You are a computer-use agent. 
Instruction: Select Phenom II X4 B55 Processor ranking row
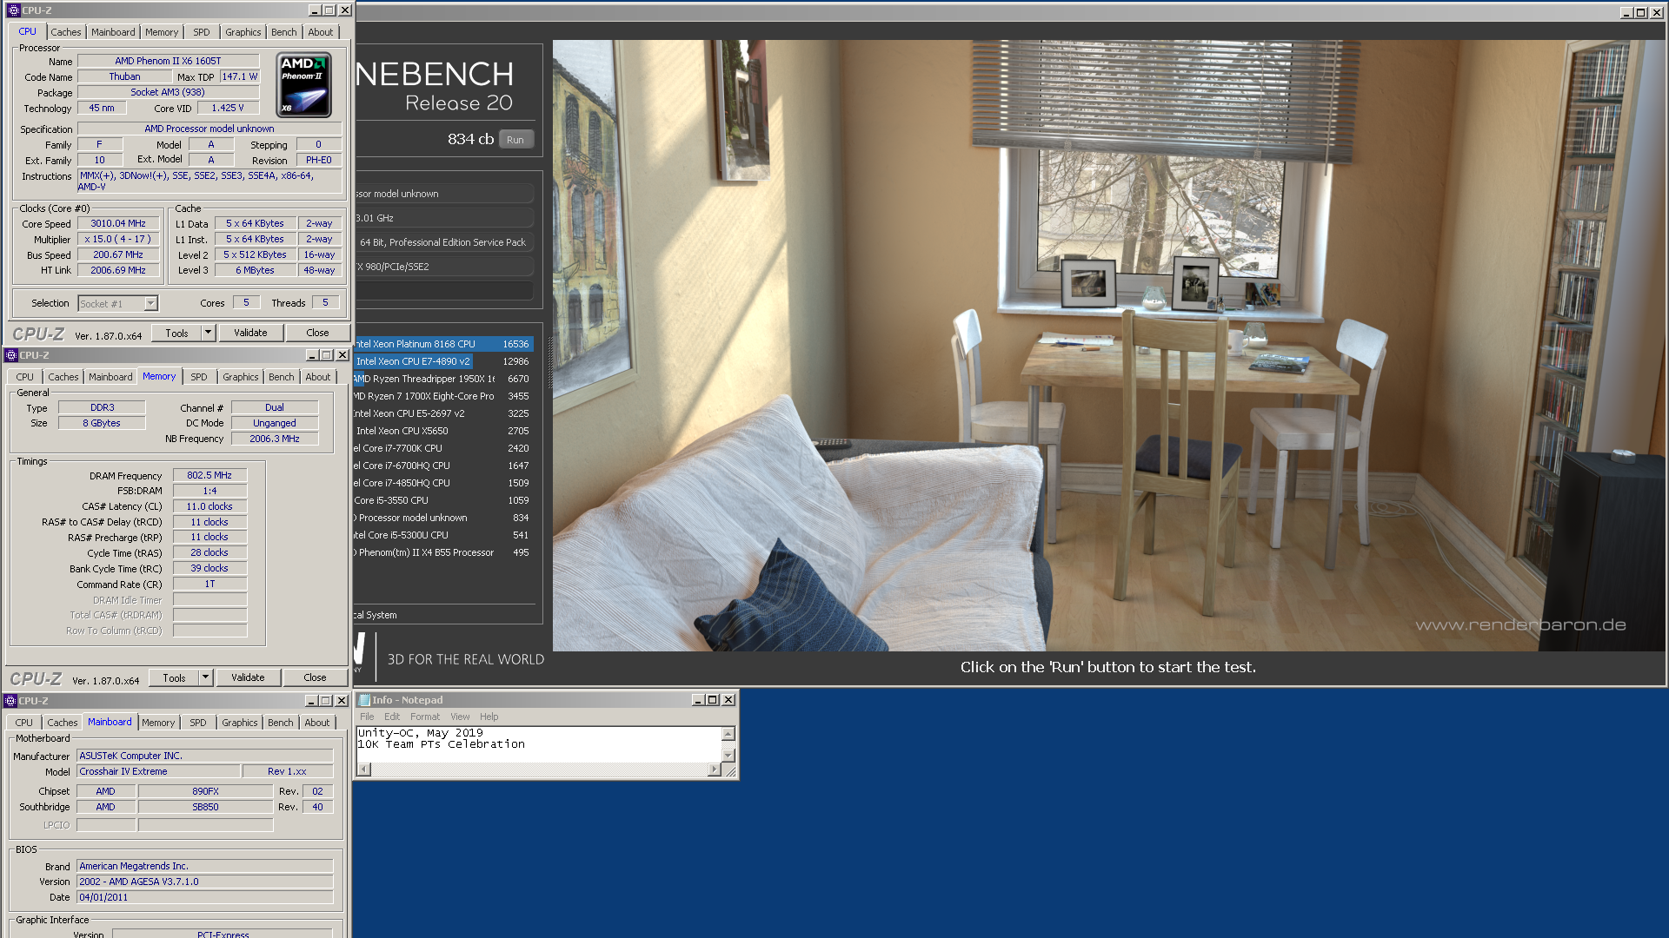click(x=443, y=552)
